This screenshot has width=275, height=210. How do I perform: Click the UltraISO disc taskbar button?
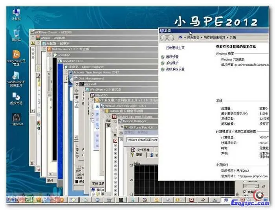point(145,200)
